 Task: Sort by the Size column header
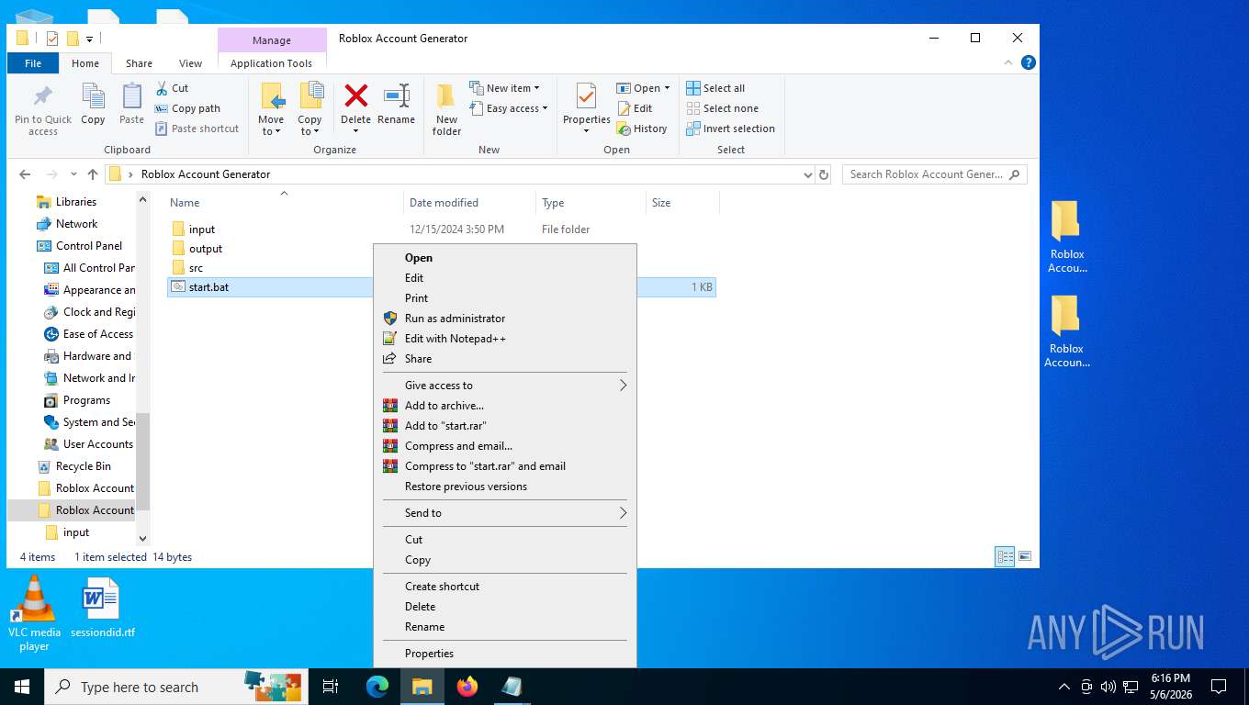click(x=682, y=203)
